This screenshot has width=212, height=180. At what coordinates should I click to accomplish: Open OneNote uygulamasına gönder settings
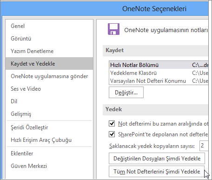click(x=49, y=76)
